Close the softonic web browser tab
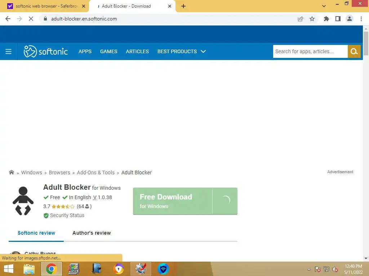The image size is (369, 276). 84,6
